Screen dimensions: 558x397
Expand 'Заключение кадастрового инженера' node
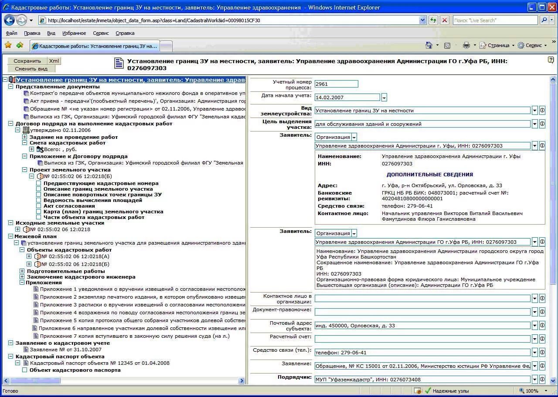[x=22, y=277]
